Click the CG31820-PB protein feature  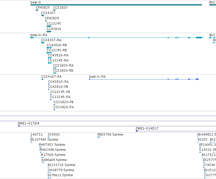coord(54,105)
